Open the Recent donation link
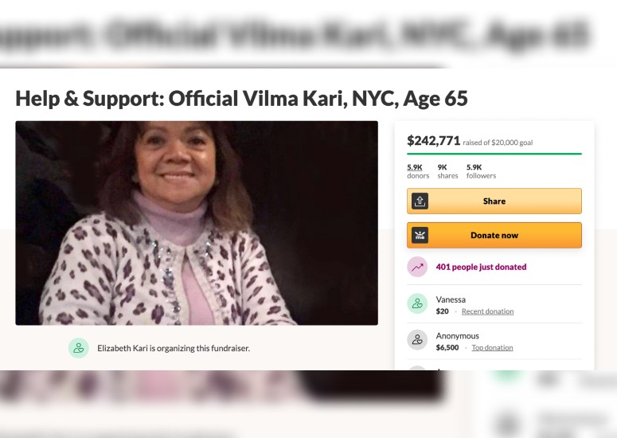617x438 pixels. [x=487, y=311]
